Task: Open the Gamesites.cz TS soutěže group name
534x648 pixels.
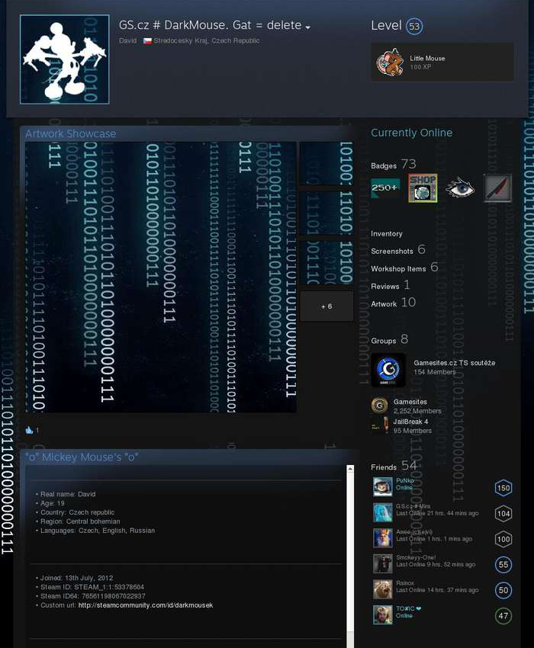Action: [454, 363]
